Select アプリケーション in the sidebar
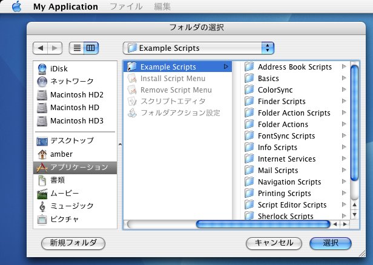This screenshot has width=373, height=265. tap(75, 168)
